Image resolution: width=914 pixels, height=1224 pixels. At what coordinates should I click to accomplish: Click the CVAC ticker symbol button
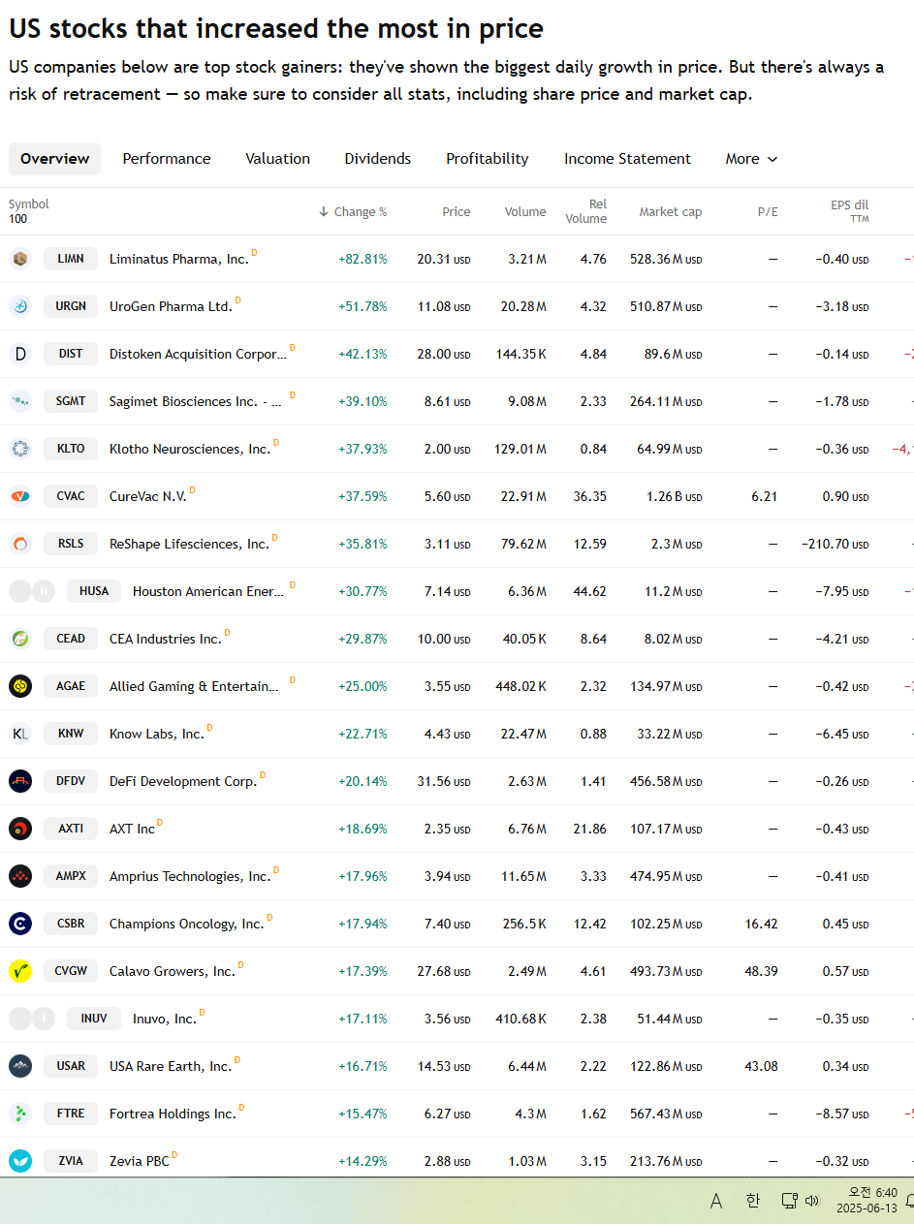pos(71,496)
